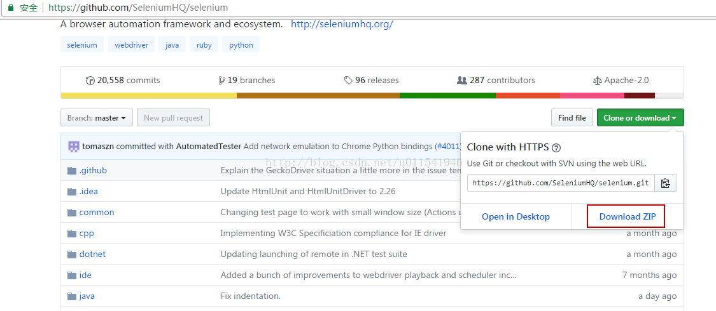Select the python topic tag
Viewport: 716px width, 311px height.
[x=241, y=45]
